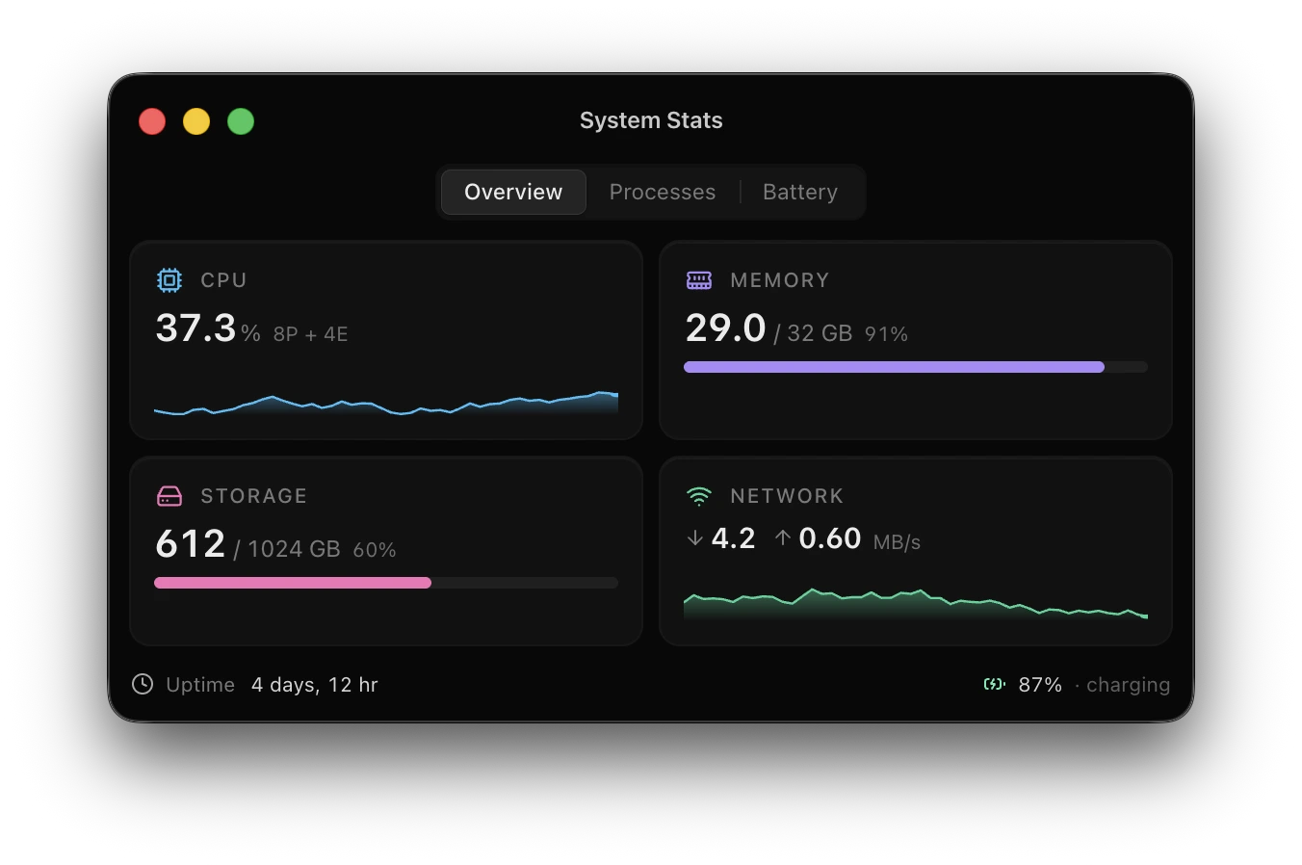Click the 612 storage used value
Image resolution: width=1302 pixels, height=865 pixels.
pos(190,544)
